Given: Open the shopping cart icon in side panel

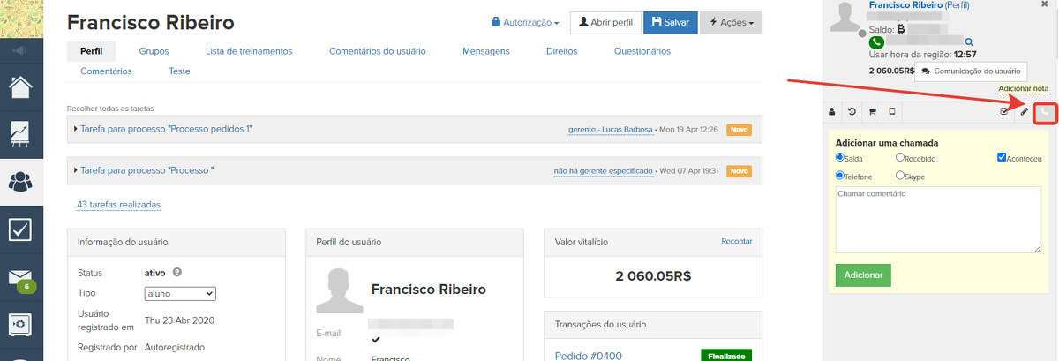Looking at the screenshot, I should tap(872, 112).
